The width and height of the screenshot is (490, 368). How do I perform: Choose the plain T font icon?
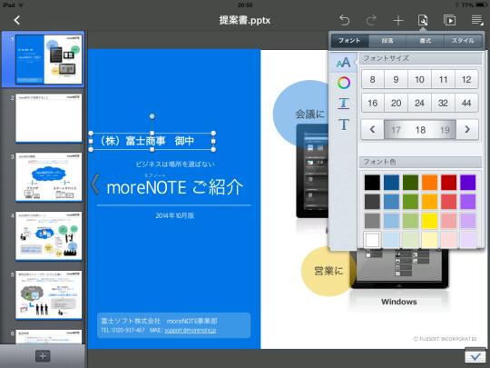point(344,124)
